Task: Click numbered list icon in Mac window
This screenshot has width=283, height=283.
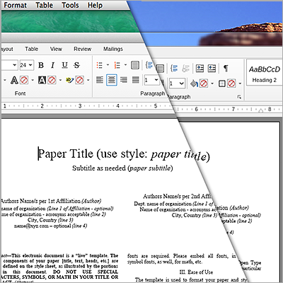Action: click(x=117, y=65)
